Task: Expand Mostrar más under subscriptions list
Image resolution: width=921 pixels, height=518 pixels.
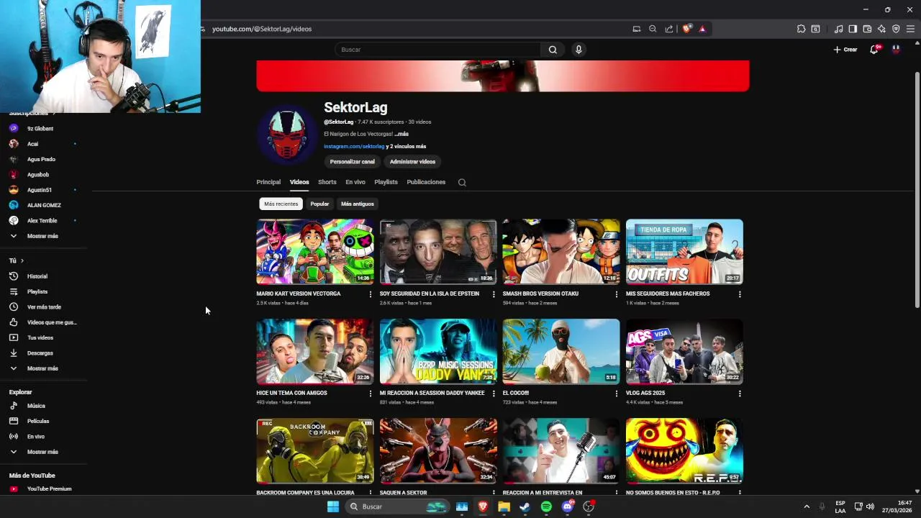Action: click(x=43, y=236)
